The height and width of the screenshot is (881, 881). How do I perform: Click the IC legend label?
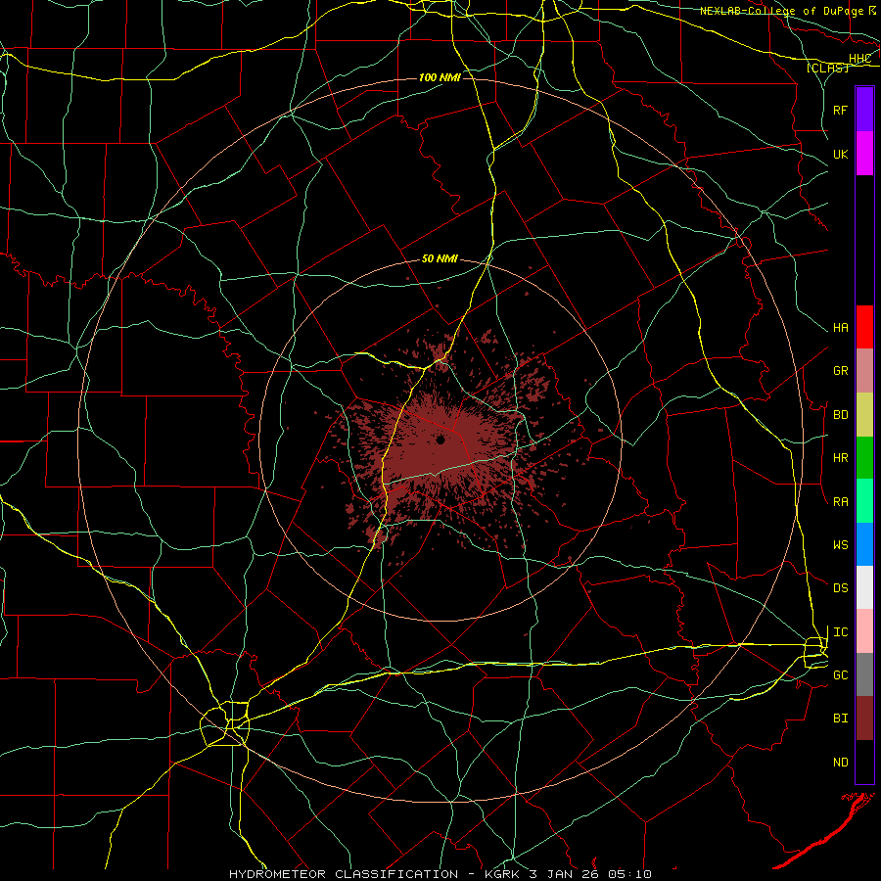840,631
